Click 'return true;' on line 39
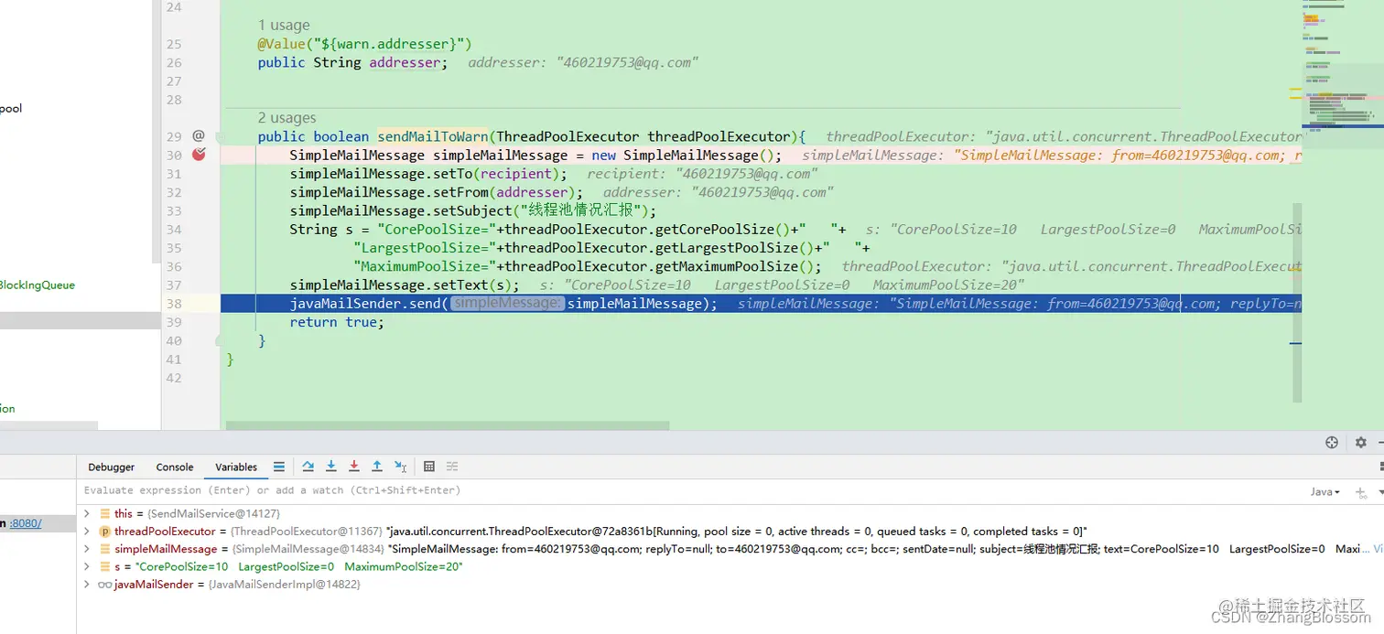1384x634 pixels. [337, 322]
